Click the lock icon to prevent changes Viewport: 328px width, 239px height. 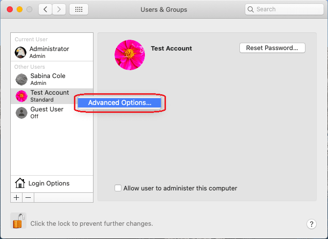coord(18,221)
